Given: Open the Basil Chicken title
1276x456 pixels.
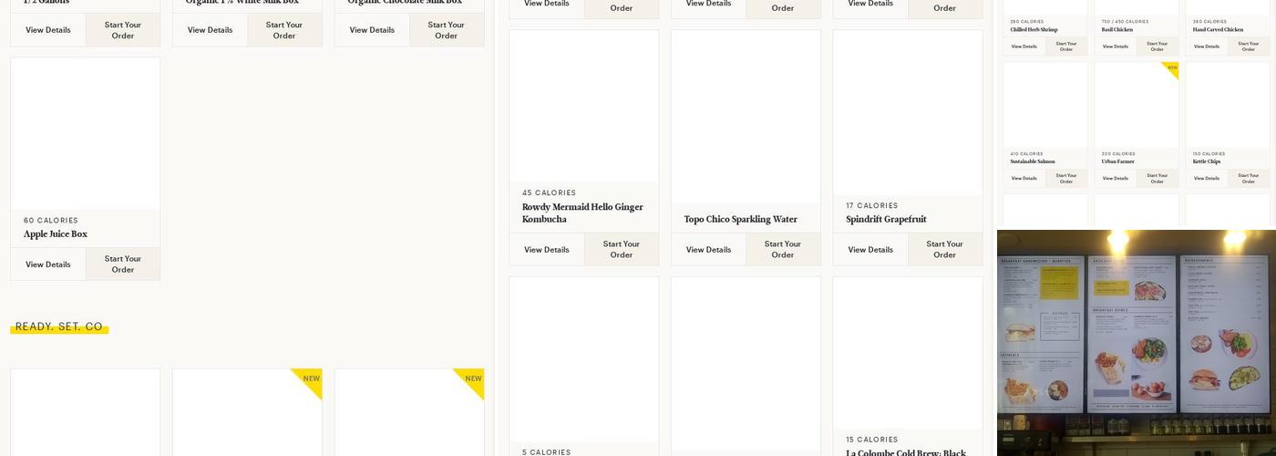Looking at the screenshot, I should coord(1116,30).
